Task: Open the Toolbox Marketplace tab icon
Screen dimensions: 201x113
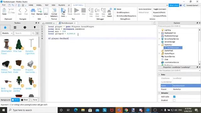Action: (x=5, y=27)
